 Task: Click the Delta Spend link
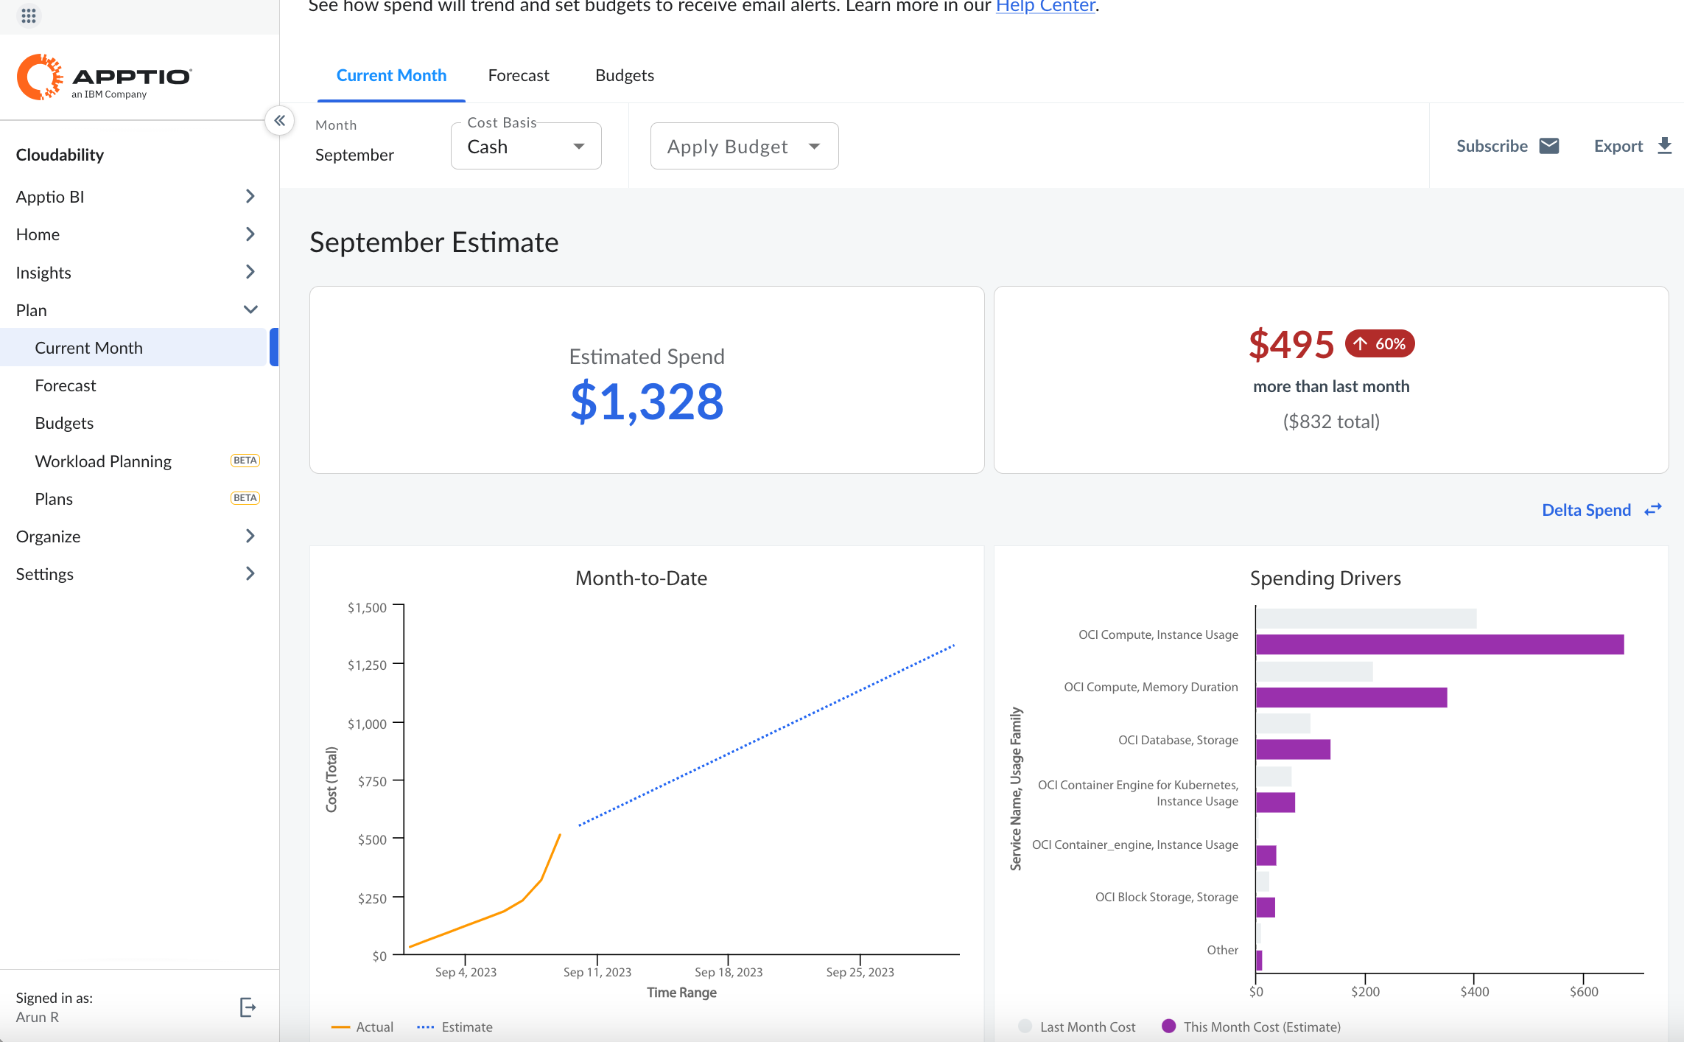(1586, 509)
